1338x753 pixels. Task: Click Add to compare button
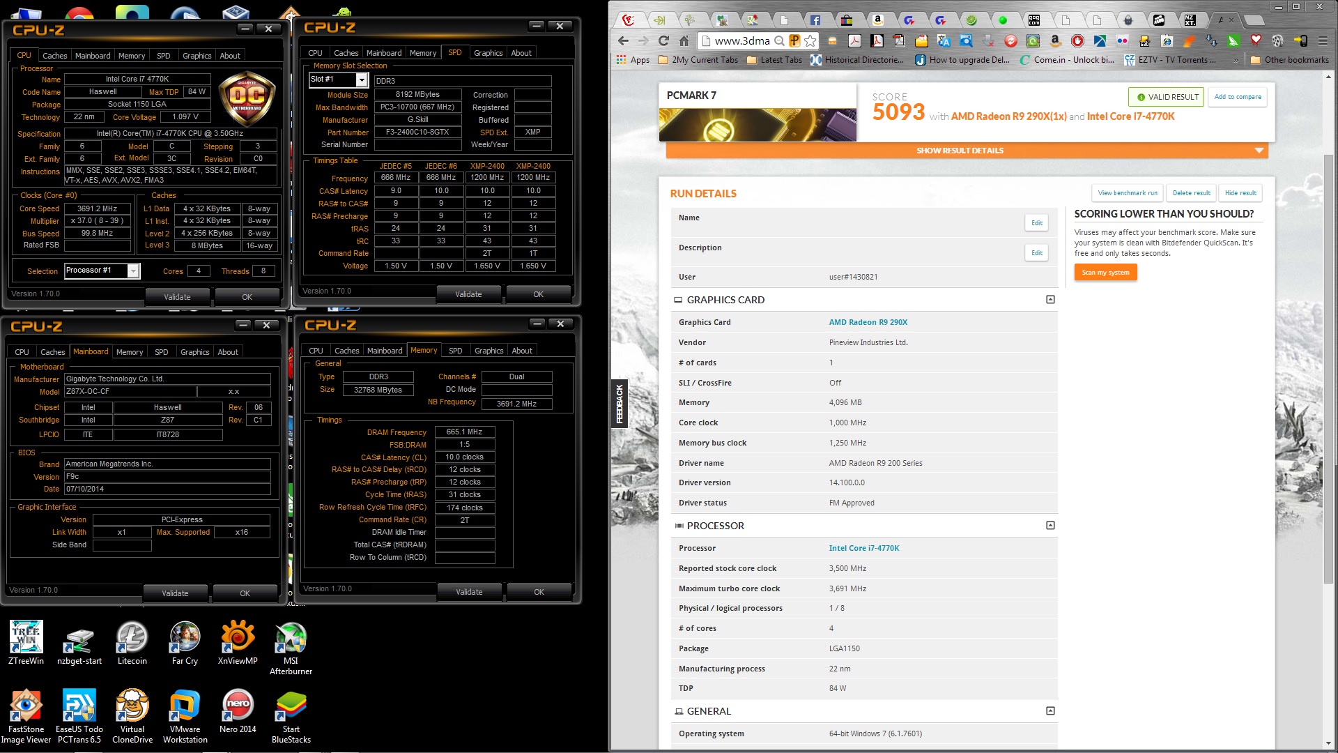(x=1238, y=97)
